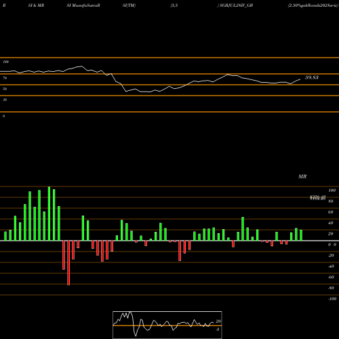Click the 'SI MunafaSutraR' header label
This screenshot has width=339, height=339.
click(x=83, y=5)
